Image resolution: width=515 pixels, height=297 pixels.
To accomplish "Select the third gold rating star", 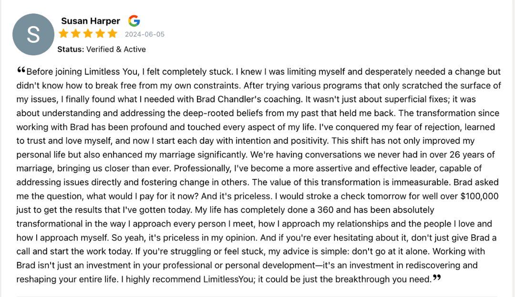I will pos(88,34).
